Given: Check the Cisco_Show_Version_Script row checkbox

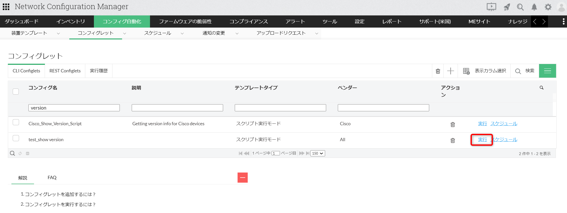Looking at the screenshot, I should pos(16,122).
